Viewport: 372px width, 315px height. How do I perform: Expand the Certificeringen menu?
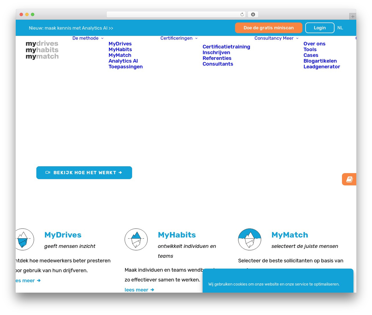pos(179,38)
